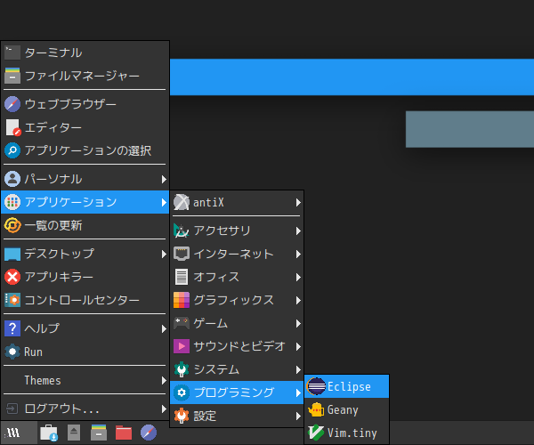The height and width of the screenshot is (445, 534).
Task: Choose アプリケーションの選択 menu entry
Action: click(x=85, y=150)
